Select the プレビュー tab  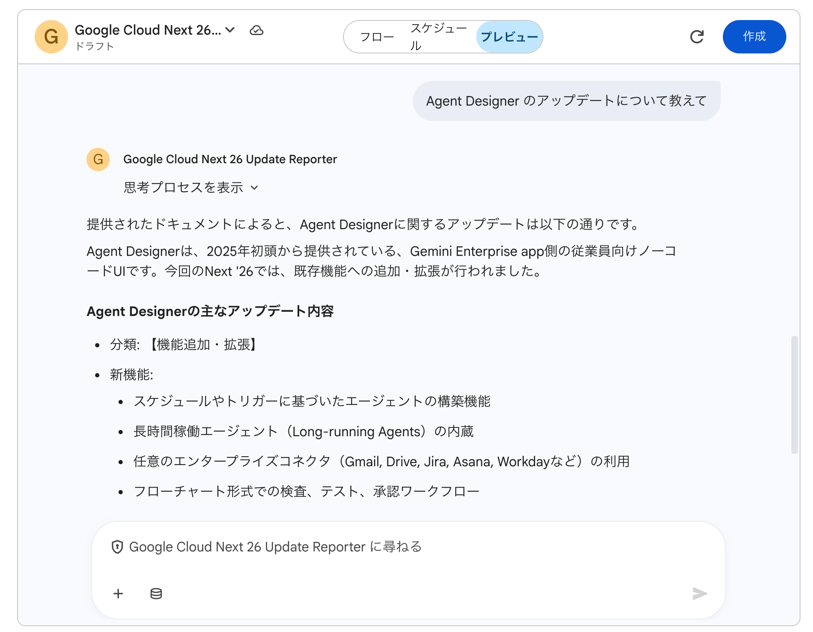point(509,37)
